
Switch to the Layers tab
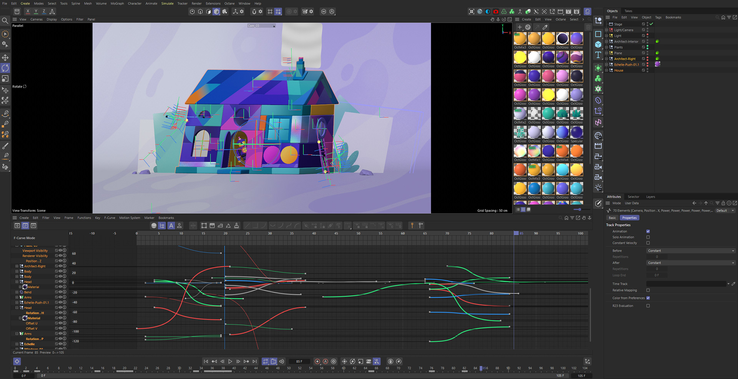point(650,197)
